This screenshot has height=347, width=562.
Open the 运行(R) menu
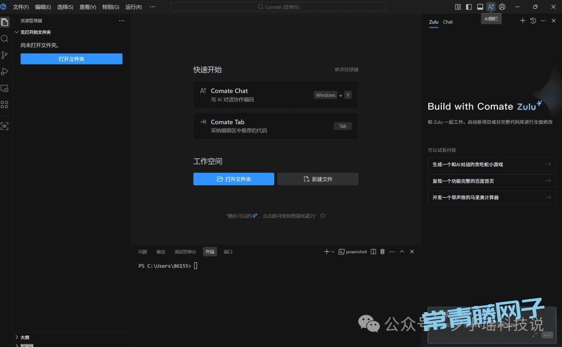(134, 7)
